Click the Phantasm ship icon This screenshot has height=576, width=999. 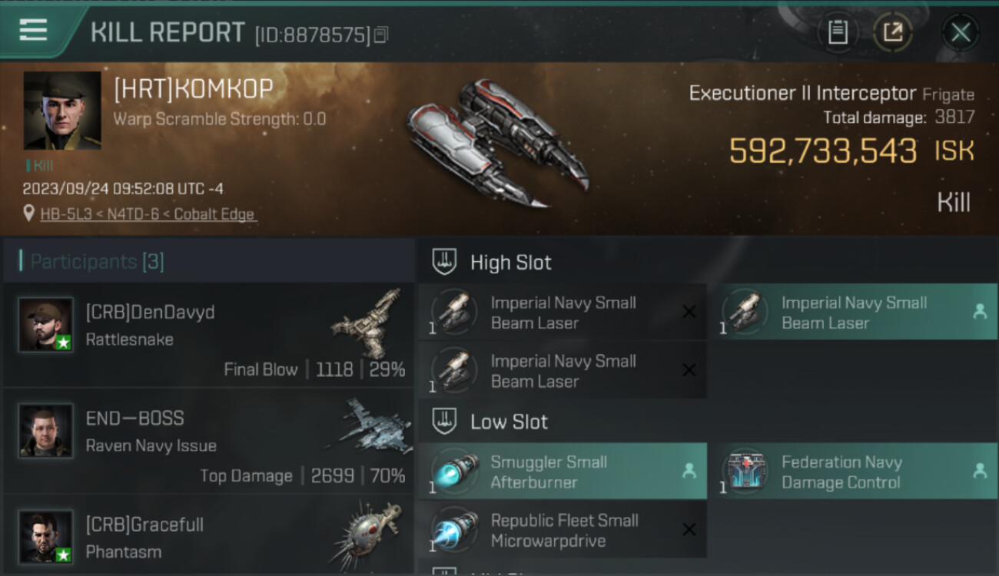pos(367,534)
